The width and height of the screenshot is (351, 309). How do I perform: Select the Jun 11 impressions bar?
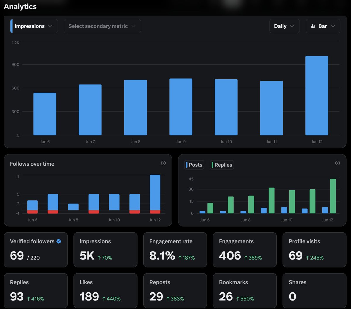(x=271, y=108)
